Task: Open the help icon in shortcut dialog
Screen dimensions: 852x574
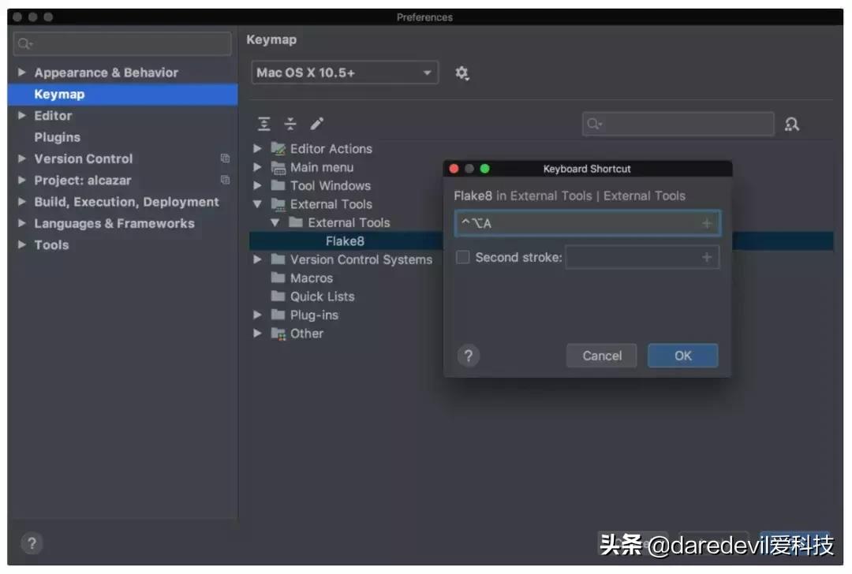Action: 469,356
